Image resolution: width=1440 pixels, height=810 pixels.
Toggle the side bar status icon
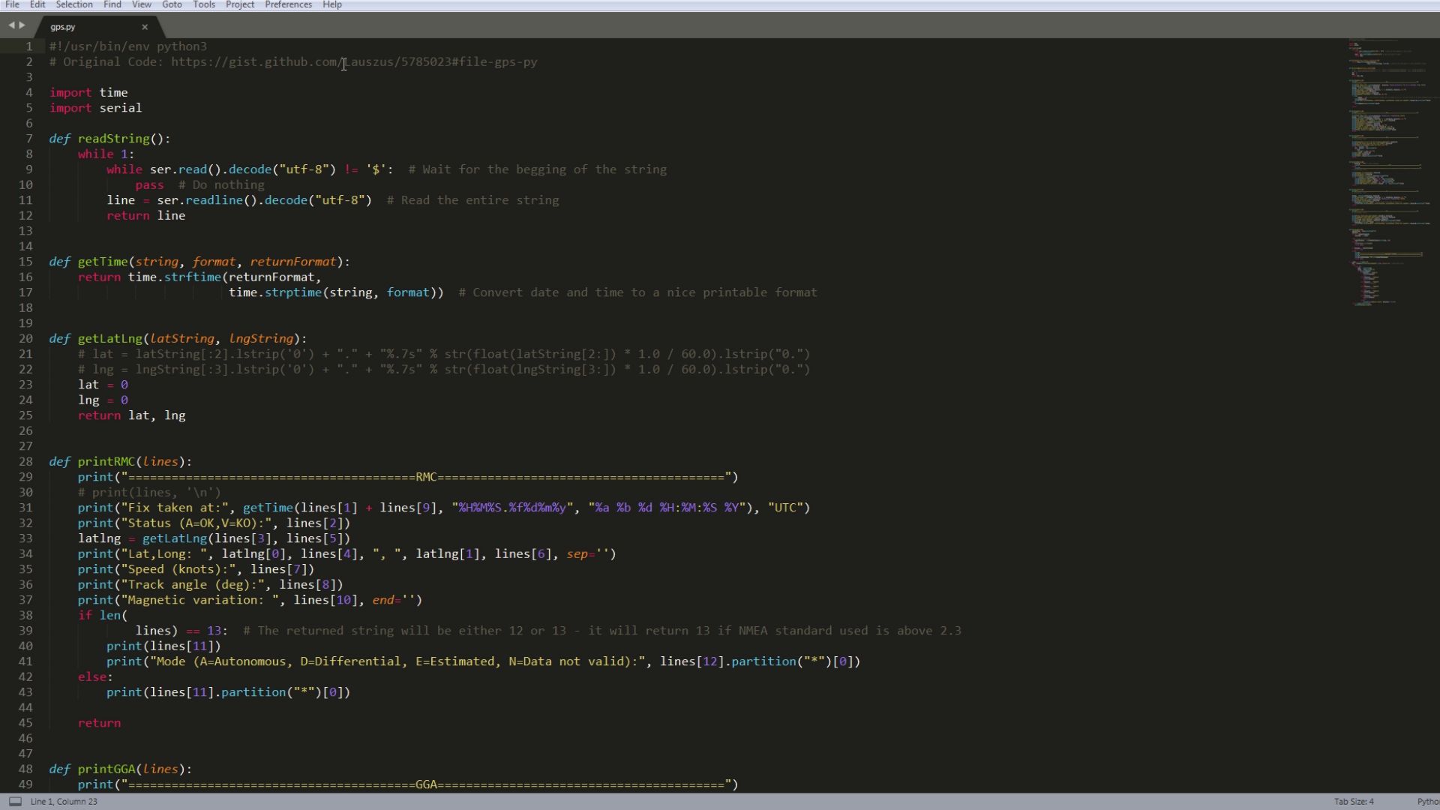[15, 801]
